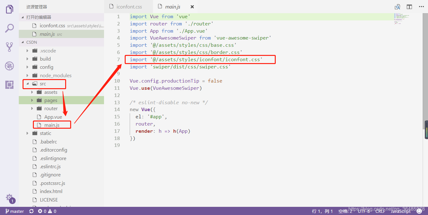The width and height of the screenshot is (428, 215).
Task: Collapse the open editors section
Action: click(61, 17)
